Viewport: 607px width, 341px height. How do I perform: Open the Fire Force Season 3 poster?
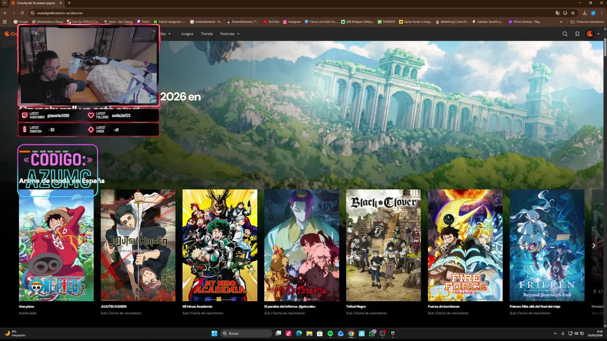[x=465, y=245]
